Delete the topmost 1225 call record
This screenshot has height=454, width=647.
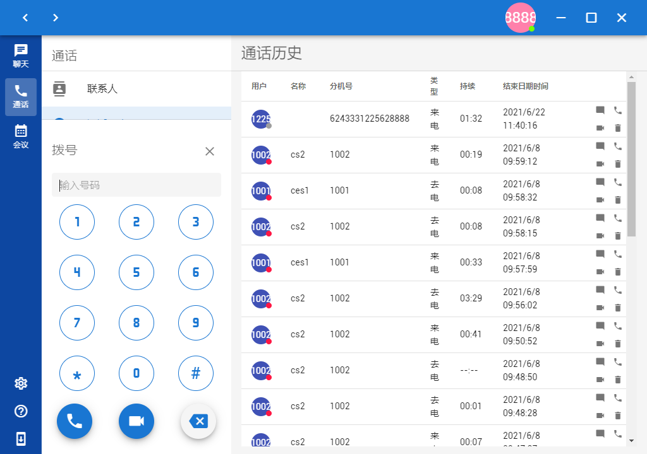pos(617,128)
